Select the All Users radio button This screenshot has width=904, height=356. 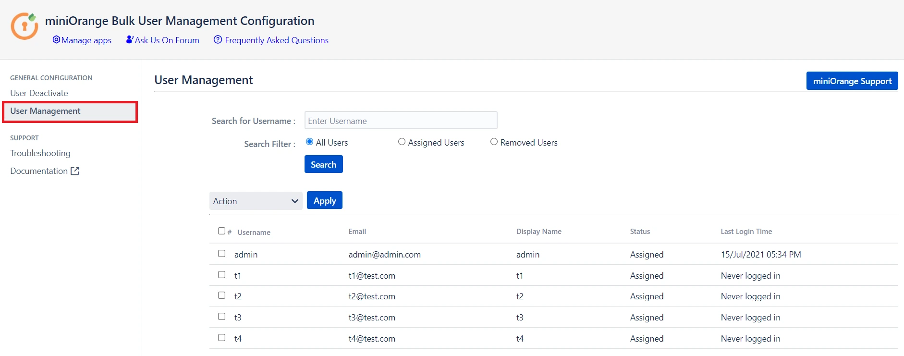click(309, 142)
